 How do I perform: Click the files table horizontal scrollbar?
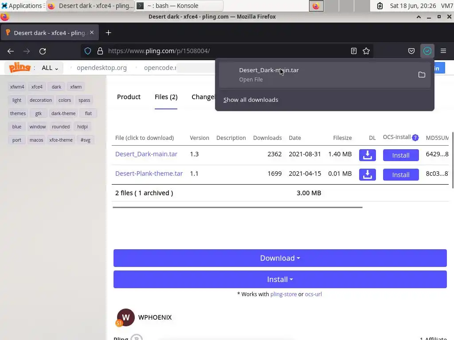pos(238,207)
